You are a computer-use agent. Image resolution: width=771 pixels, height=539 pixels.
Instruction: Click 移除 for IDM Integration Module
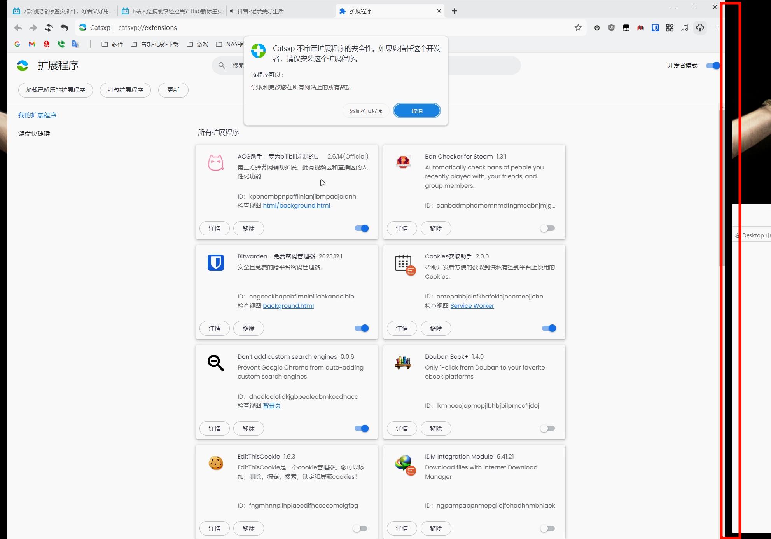pyautogui.click(x=436, y=529)
